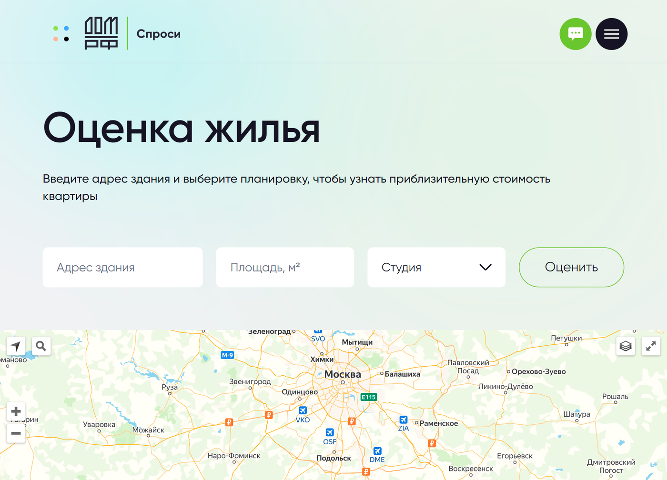Click the four colored dots icon
Viewport: 667px width, 480px height.
click(61, 33)
